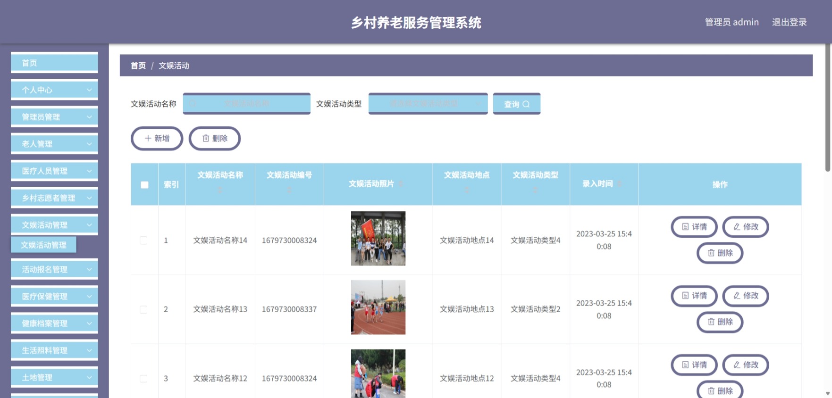The width and height of the screenshot is (832, 398).
Task: Check the checkbox for row 2
Action: pos(143,309)
